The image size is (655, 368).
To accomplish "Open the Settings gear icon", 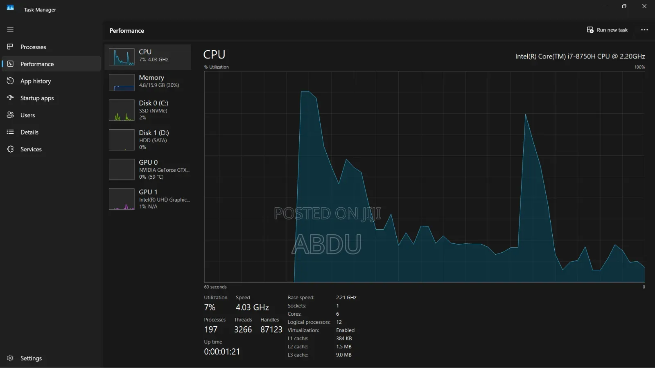I will (x=10, y=358).
